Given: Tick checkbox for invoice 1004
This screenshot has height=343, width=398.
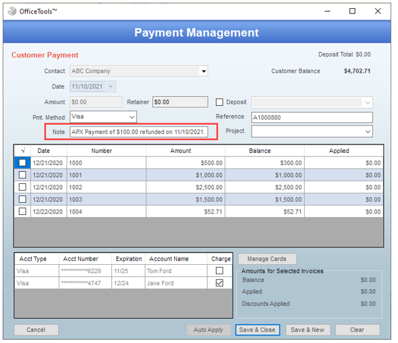Looking at the screenshot, I should coord(22,211).
